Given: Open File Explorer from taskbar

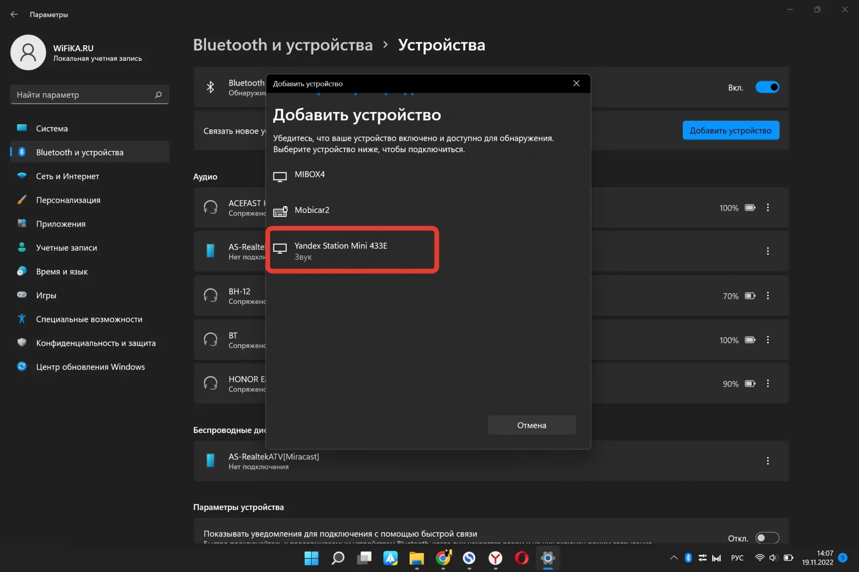Looking at the screenshot, I should tap(416, 558).
